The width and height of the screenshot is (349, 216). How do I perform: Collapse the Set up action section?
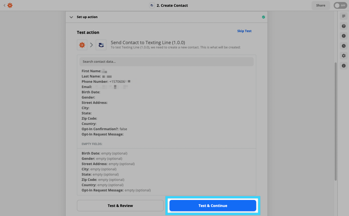point(71,17)
